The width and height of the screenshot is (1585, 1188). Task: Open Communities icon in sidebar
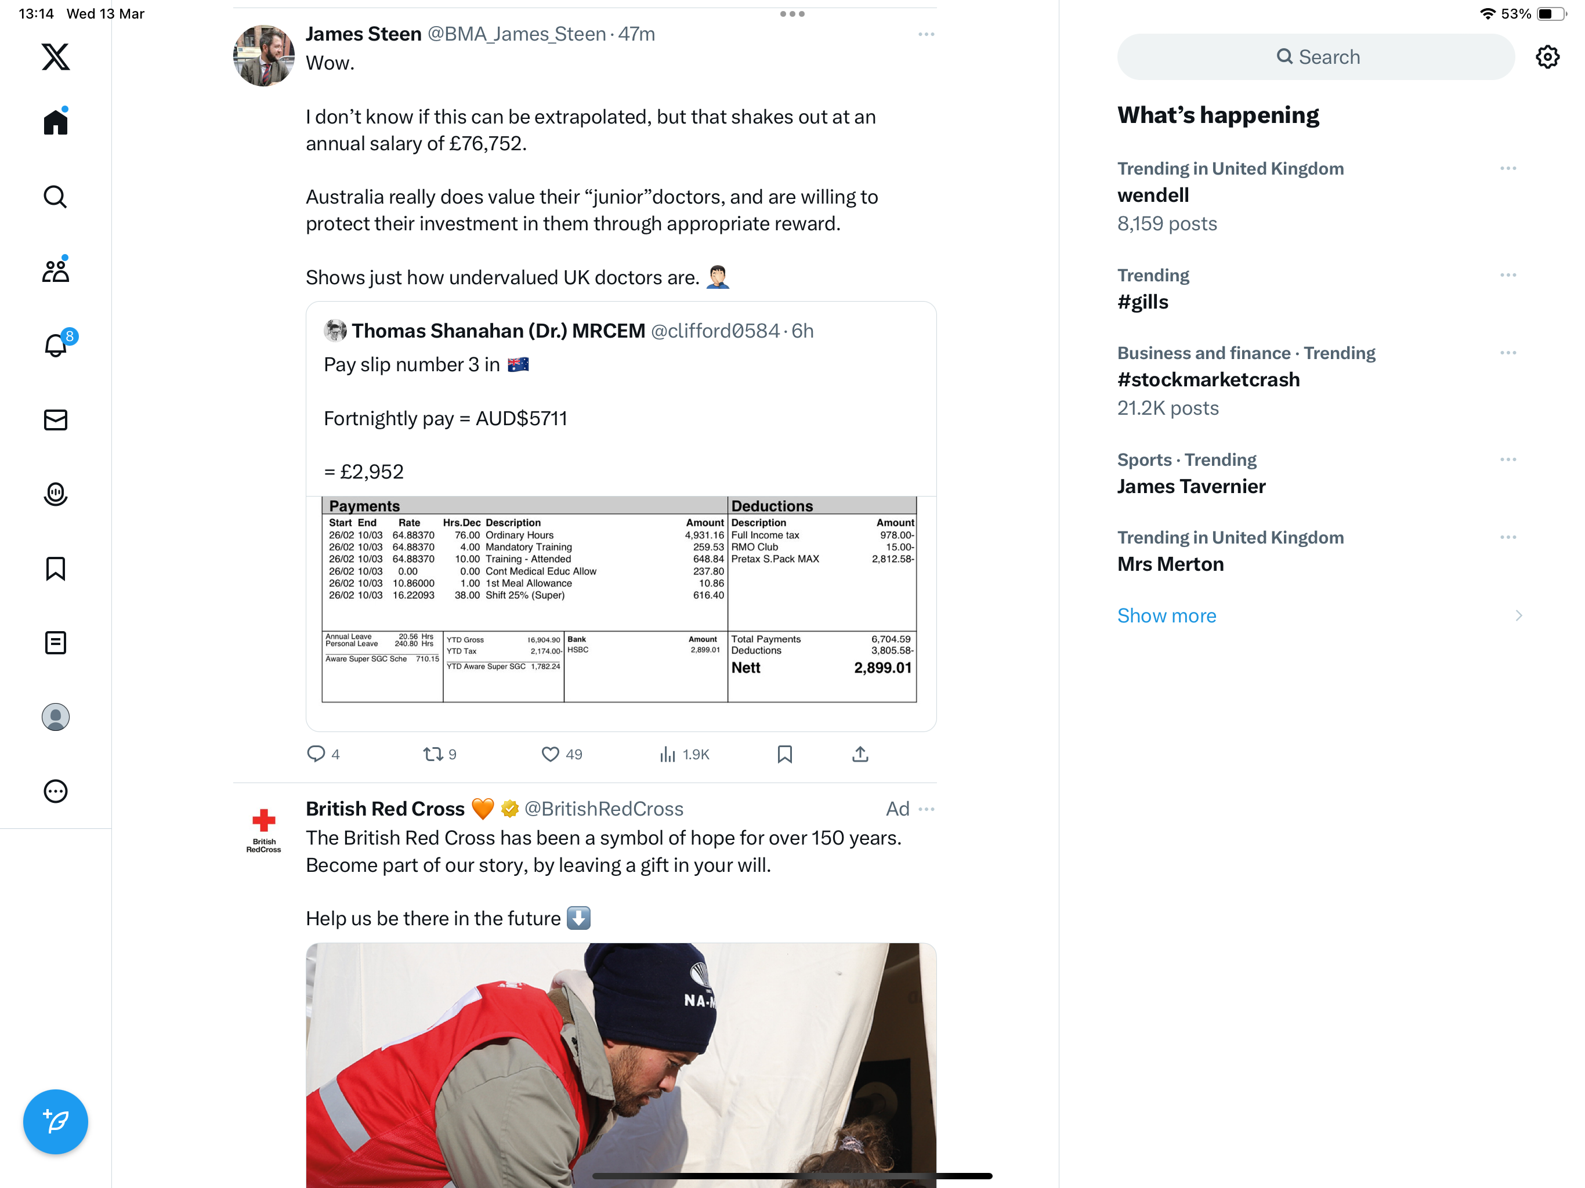tap(55, 270)
